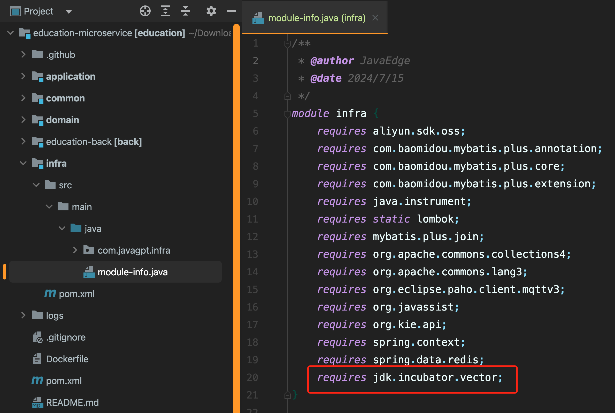Expand the application module folder
615x413 pixels.
click(23, 76)
